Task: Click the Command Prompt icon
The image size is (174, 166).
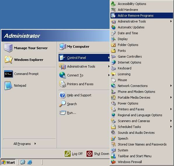Action: point(8,74)
